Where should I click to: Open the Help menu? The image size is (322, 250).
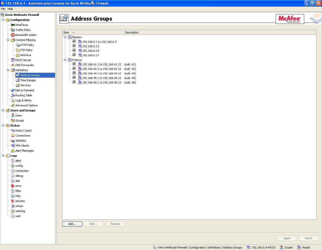pyautogui.click(x=10, y=9)
